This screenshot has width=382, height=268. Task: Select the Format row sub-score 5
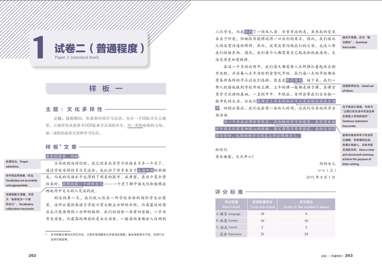[262, 227]
